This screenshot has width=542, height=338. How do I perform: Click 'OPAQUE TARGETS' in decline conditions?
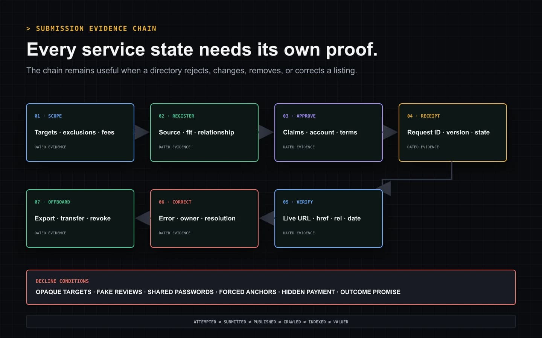tap(63, 292)
